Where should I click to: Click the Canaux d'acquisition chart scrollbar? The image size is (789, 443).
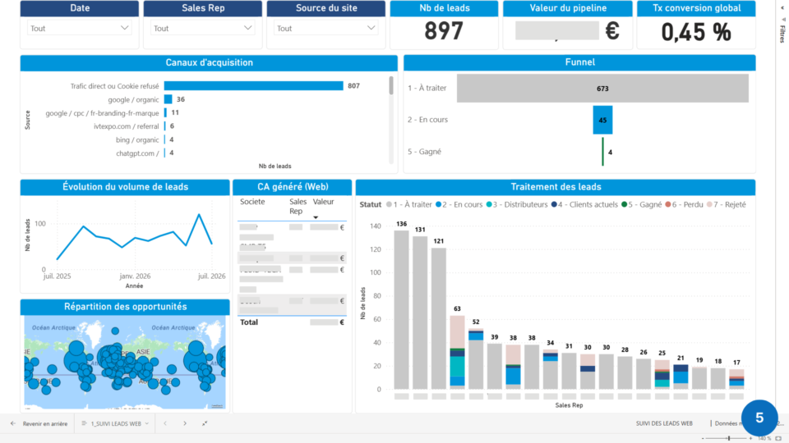[x=391, y=85]
